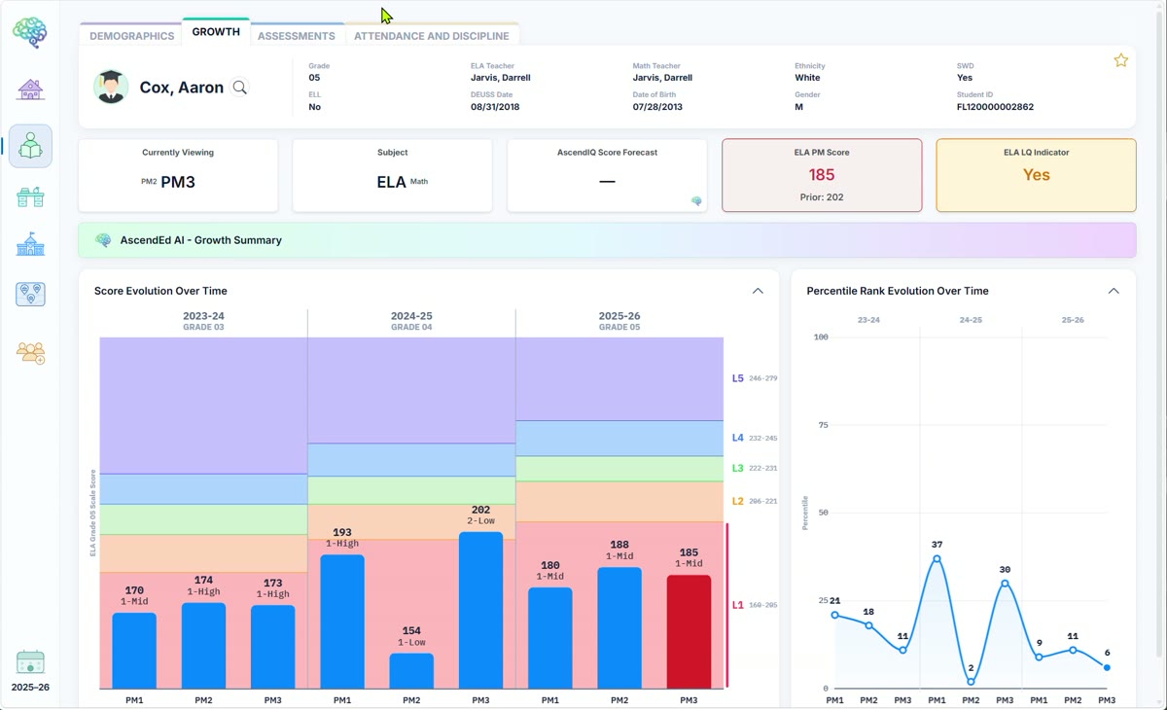Click the final percentile point labeled 6
This screenshot has height=710, width=1167.
pyautogui.click(x=1107, y=668)
